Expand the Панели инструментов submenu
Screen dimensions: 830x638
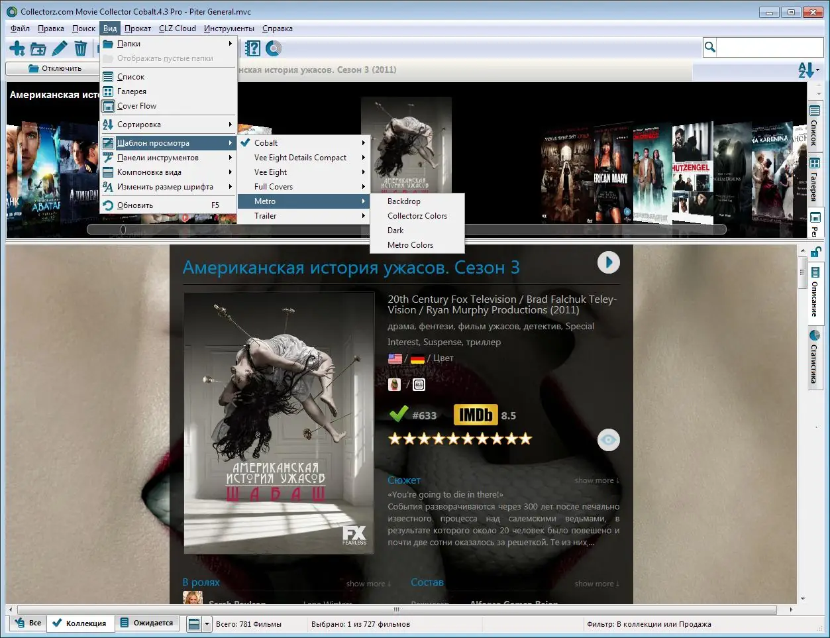pos(168,158)
